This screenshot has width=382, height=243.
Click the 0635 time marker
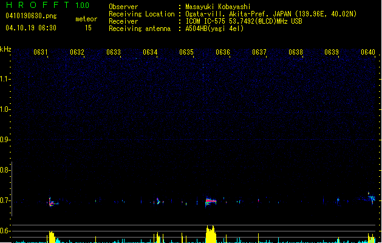(x=186, y=52)
